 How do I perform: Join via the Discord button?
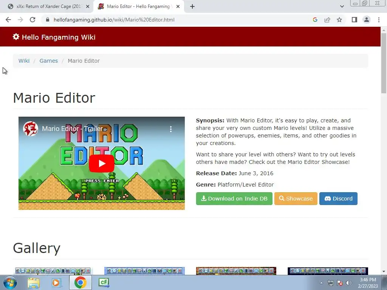pos(338,199)
